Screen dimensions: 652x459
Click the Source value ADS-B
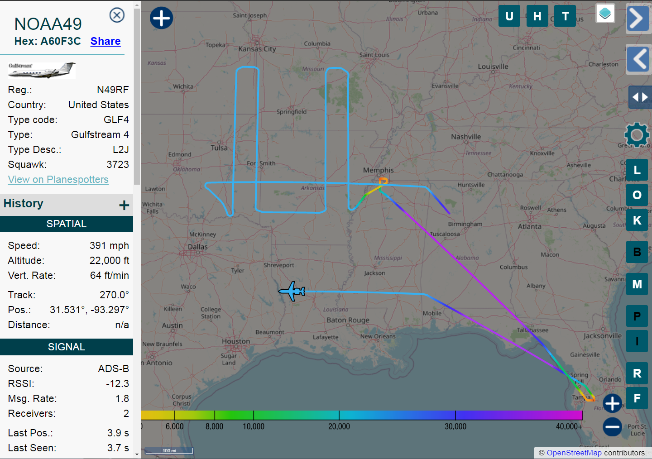(x=114, y=369)
